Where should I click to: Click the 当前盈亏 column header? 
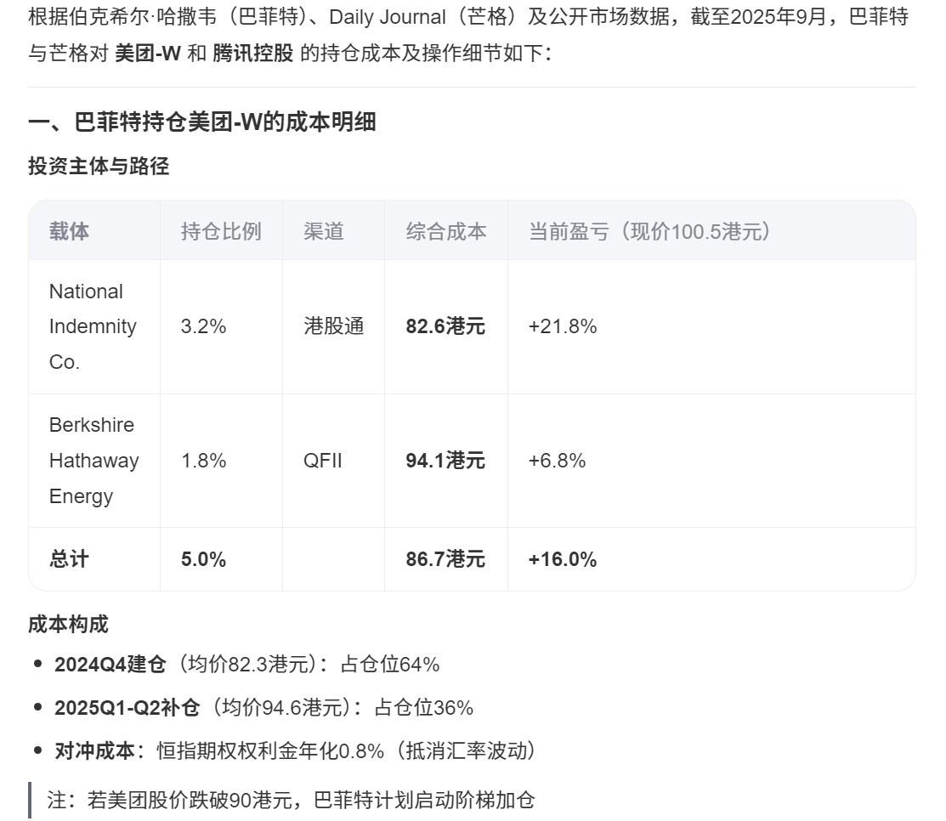point(650,231)
